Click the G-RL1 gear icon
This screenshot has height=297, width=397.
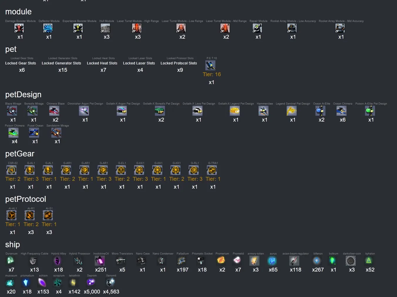tap(194, 170)
